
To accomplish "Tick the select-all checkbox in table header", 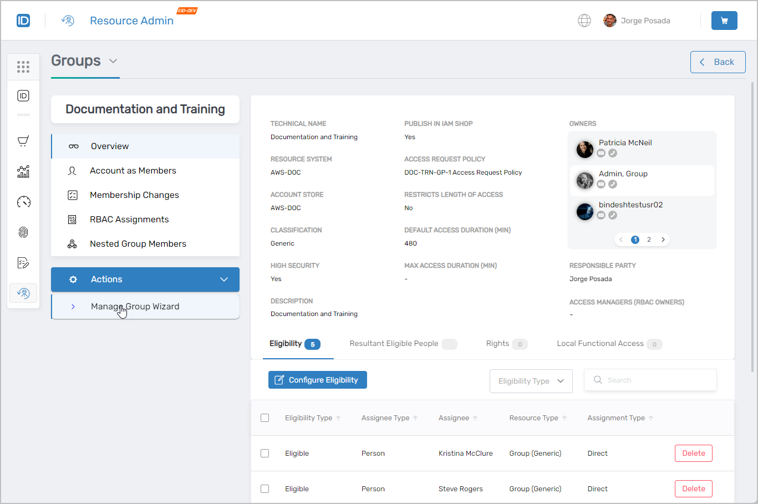I will 265,418.
